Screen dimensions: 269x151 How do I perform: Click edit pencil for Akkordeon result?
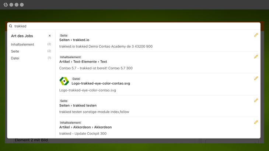[256, 122]
